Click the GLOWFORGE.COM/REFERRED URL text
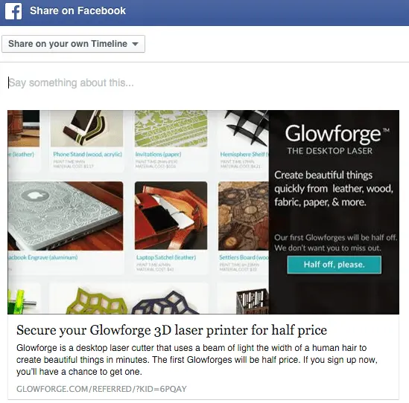The image size is (409, 403). [101, 389]
